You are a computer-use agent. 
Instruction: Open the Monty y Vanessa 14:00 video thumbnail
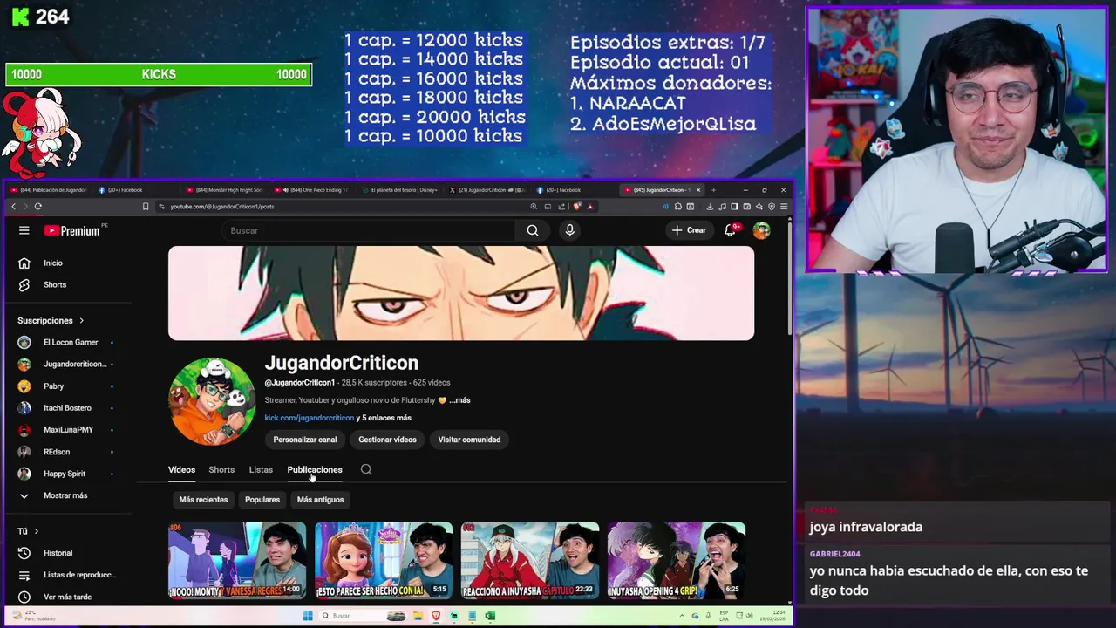(237, 561)
